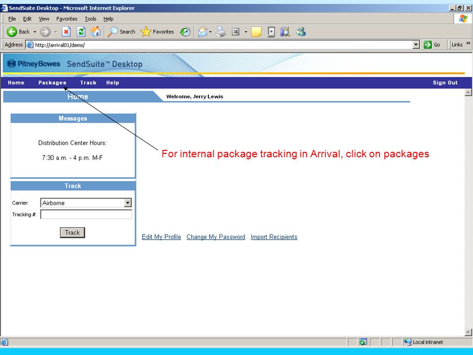
Task: Click in the Tracking # input field
Action: [86, 214]
